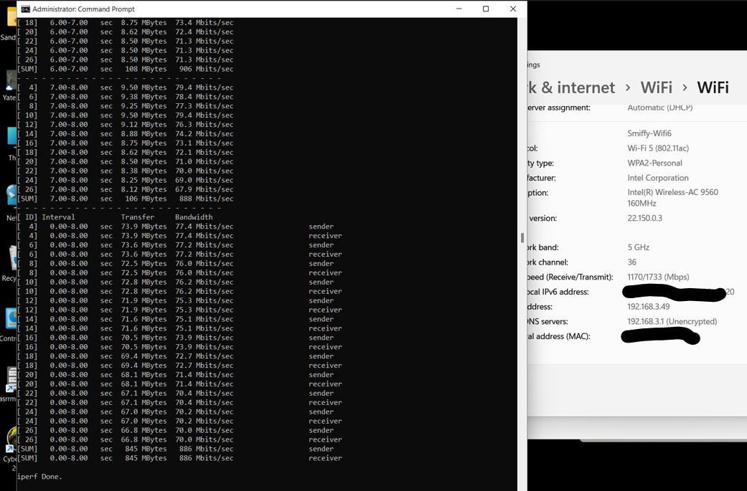Open first WiFi breadcrumb in Settings
Screen dimensions: 747x491
click(x=656, y=87)
